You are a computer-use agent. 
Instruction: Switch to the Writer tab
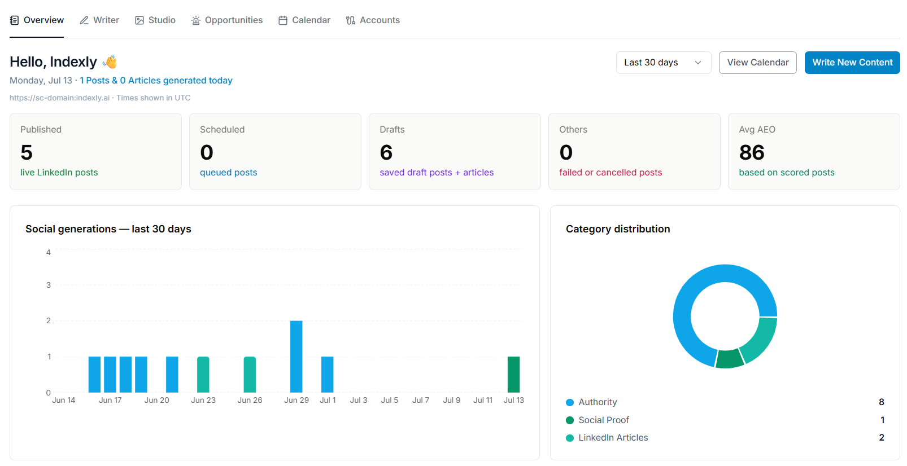tap(99, 20)
